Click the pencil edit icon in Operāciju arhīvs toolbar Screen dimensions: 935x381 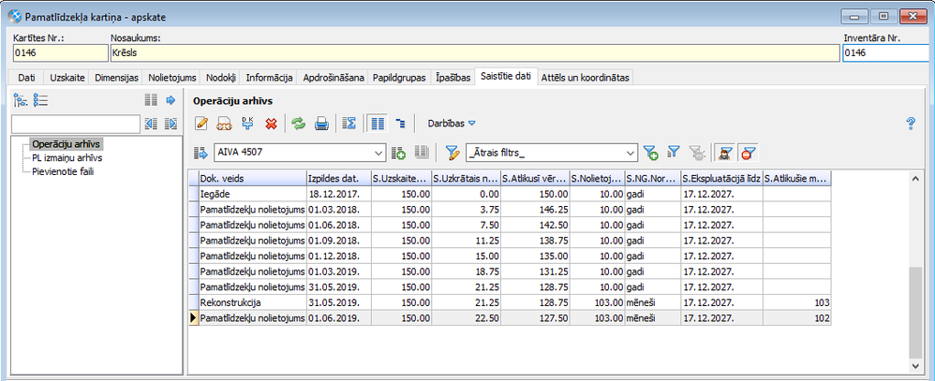[x=201, y=124]
